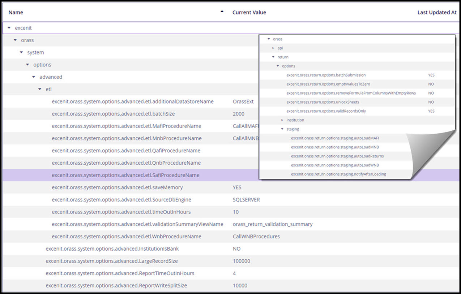
Task: Collapse the main options node under system
Action: pyautogui.click(x=27, y=65)
